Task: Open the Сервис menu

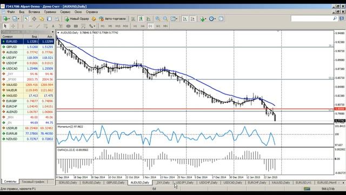Action: coord(65,12)
